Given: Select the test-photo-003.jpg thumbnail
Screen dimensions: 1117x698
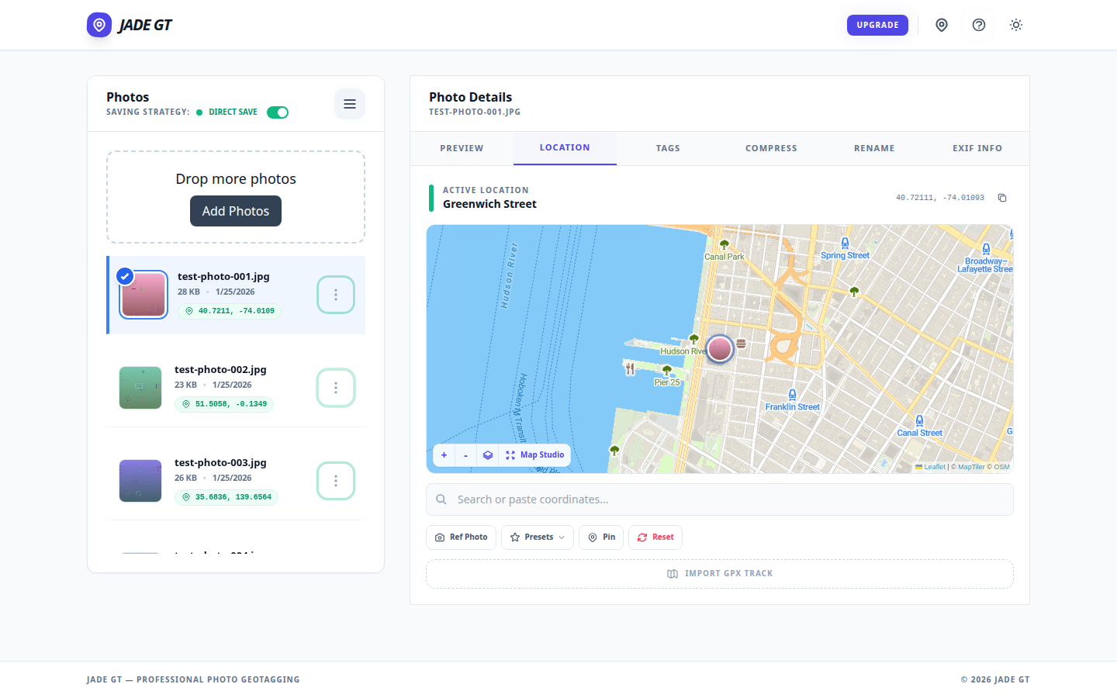Looking at the screenshot, I should (x=140, y=481).
